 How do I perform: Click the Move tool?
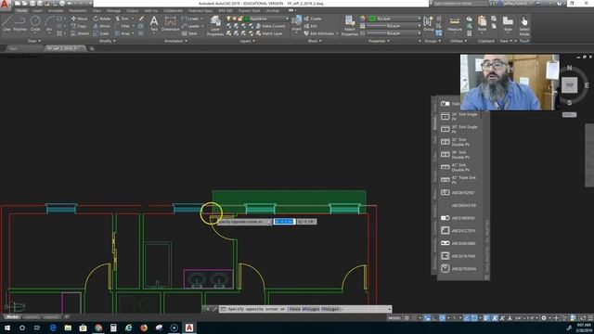click(79, 19)
